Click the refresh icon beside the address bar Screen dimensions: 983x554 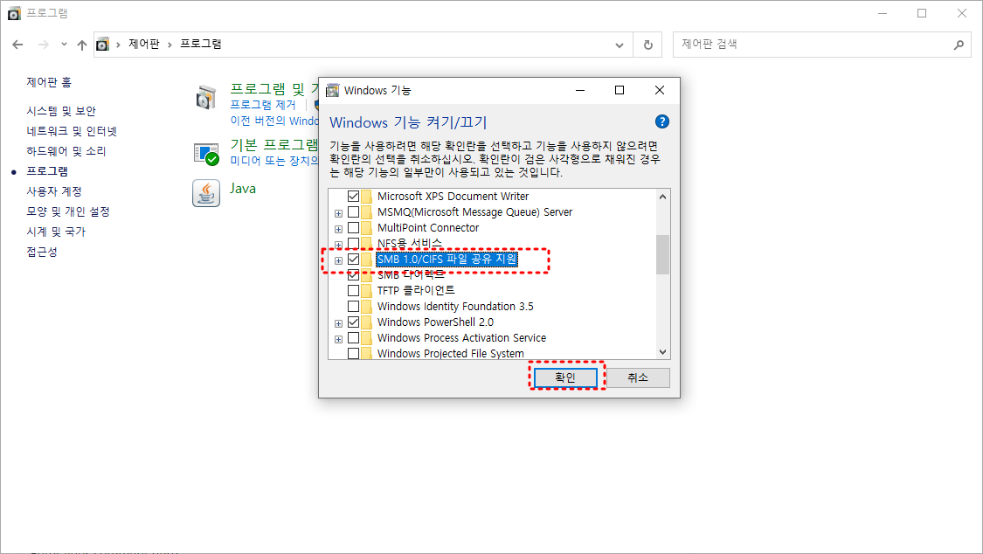tap(647, 44)
